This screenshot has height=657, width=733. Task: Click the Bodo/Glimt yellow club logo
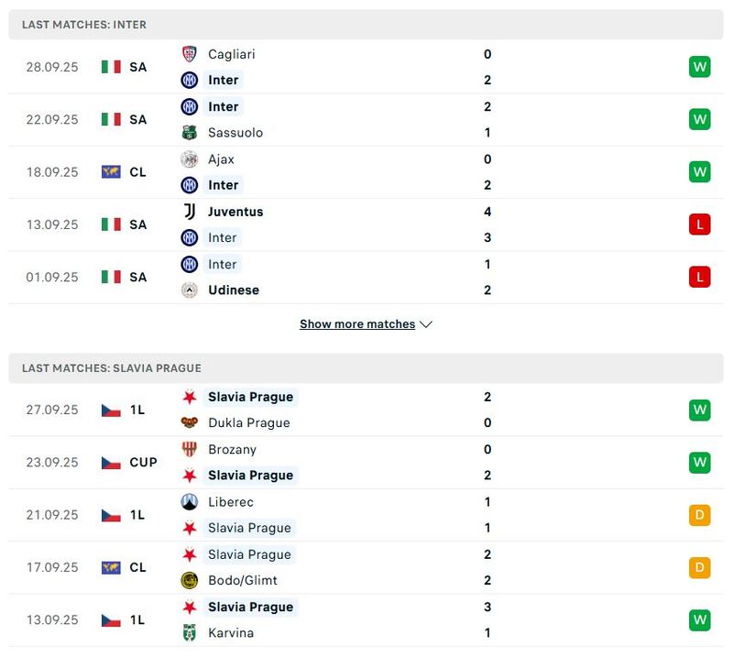pyautogui.click(x=190, y=580)
